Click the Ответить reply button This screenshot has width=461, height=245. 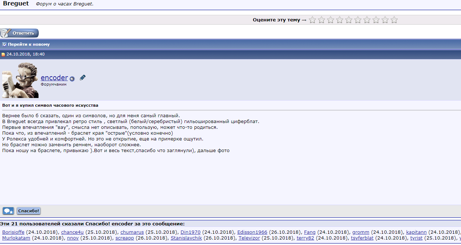point(20,33)
